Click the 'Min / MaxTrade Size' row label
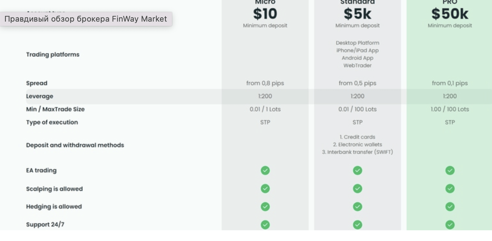Image resolution: width=492 pixels, height=241 pixels. click(55, 109)
